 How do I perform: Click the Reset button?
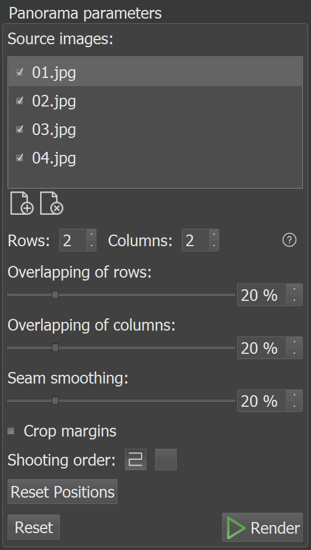[x=34, y=527]
